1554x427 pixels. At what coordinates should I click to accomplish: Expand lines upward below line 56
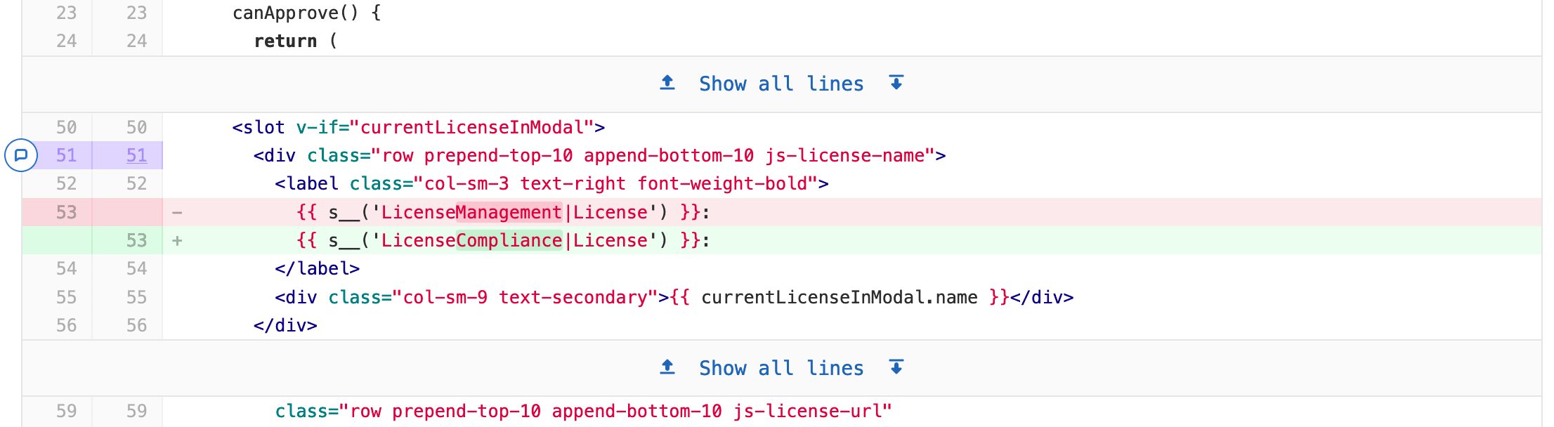click(667, 367)
